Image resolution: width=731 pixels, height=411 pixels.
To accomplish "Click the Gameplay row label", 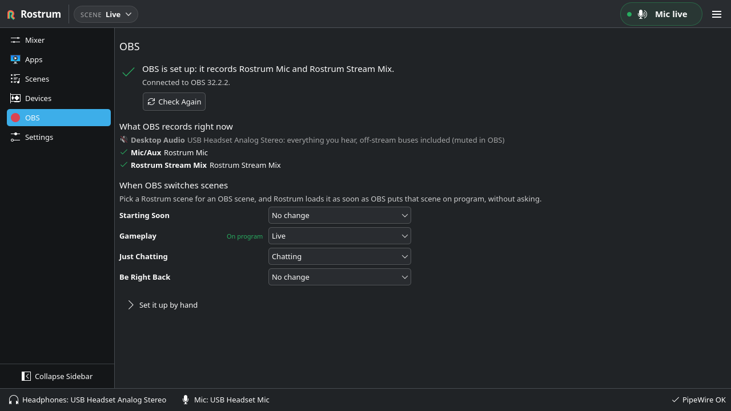I will click(x=138, y=236).
